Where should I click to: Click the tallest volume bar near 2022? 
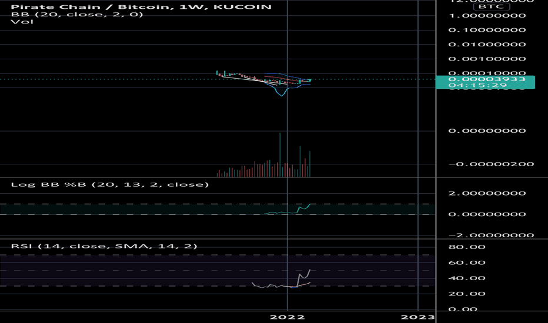coord(280,155)
